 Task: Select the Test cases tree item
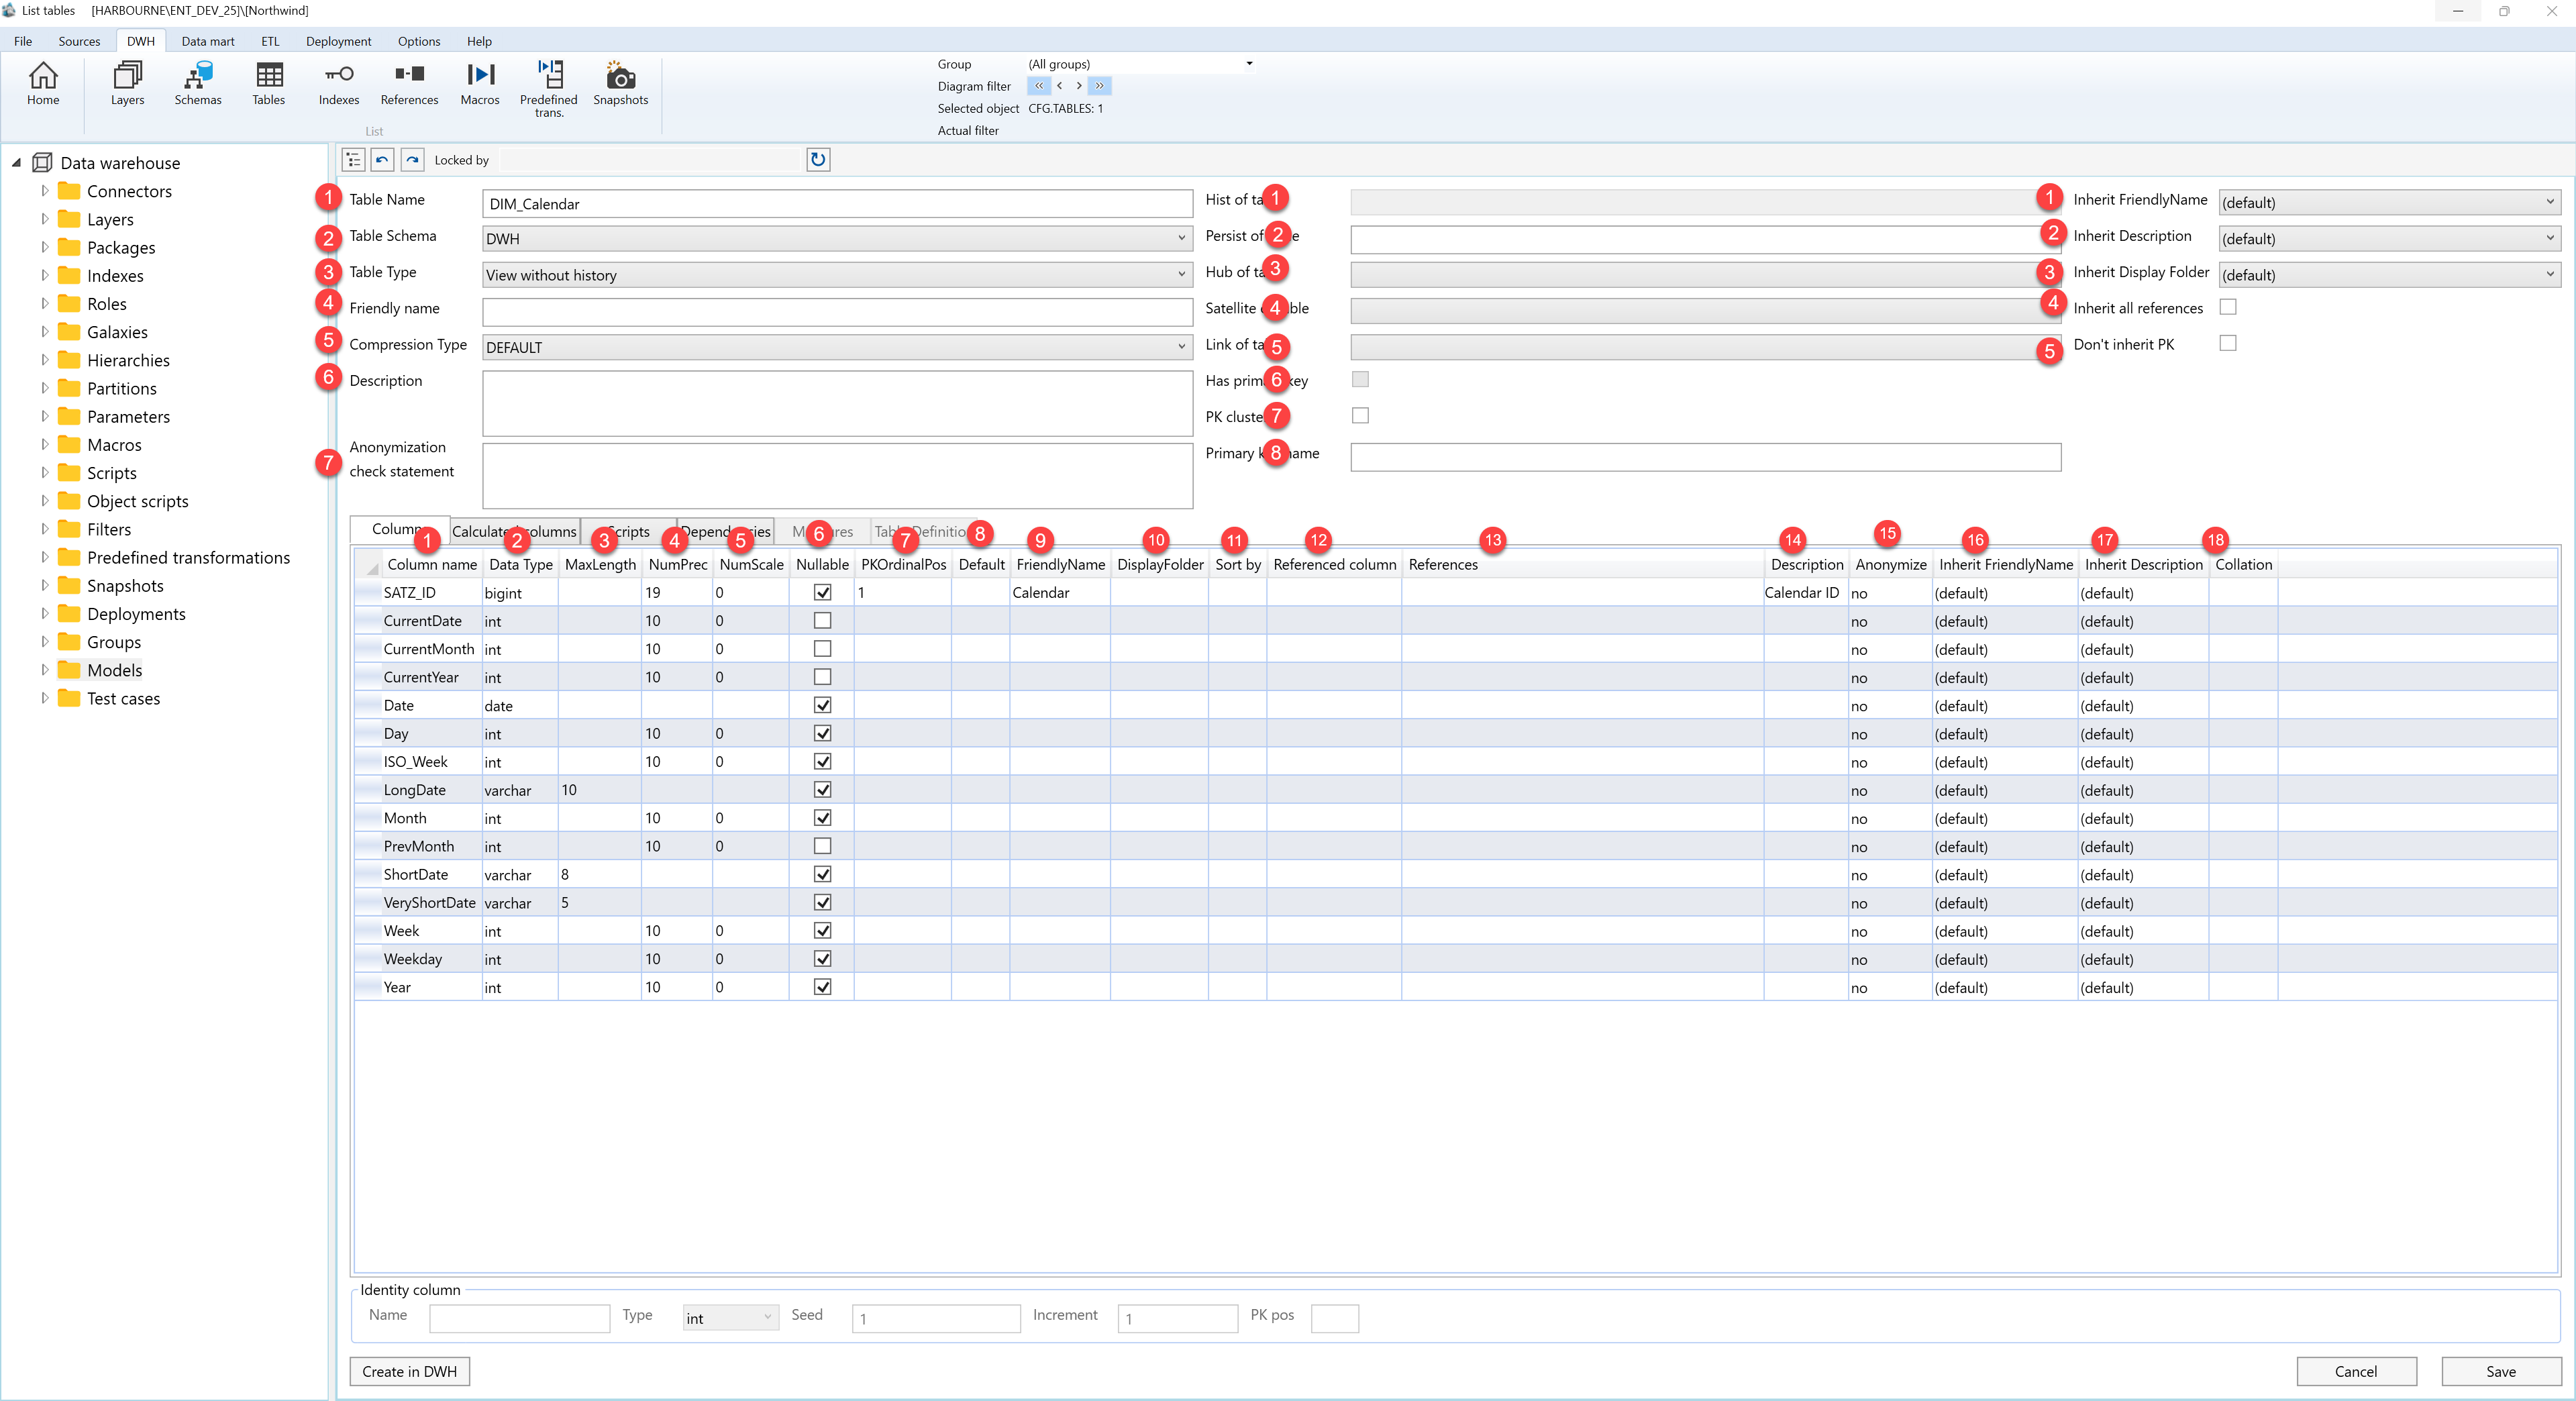[123, 698]
